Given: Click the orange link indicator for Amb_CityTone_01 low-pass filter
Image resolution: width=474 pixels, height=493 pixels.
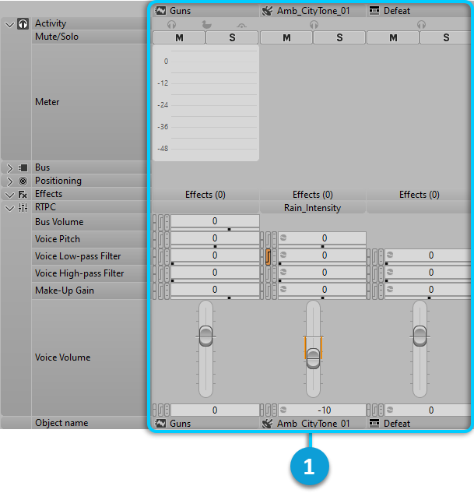Looking at the screenshot, I should 268,256.
